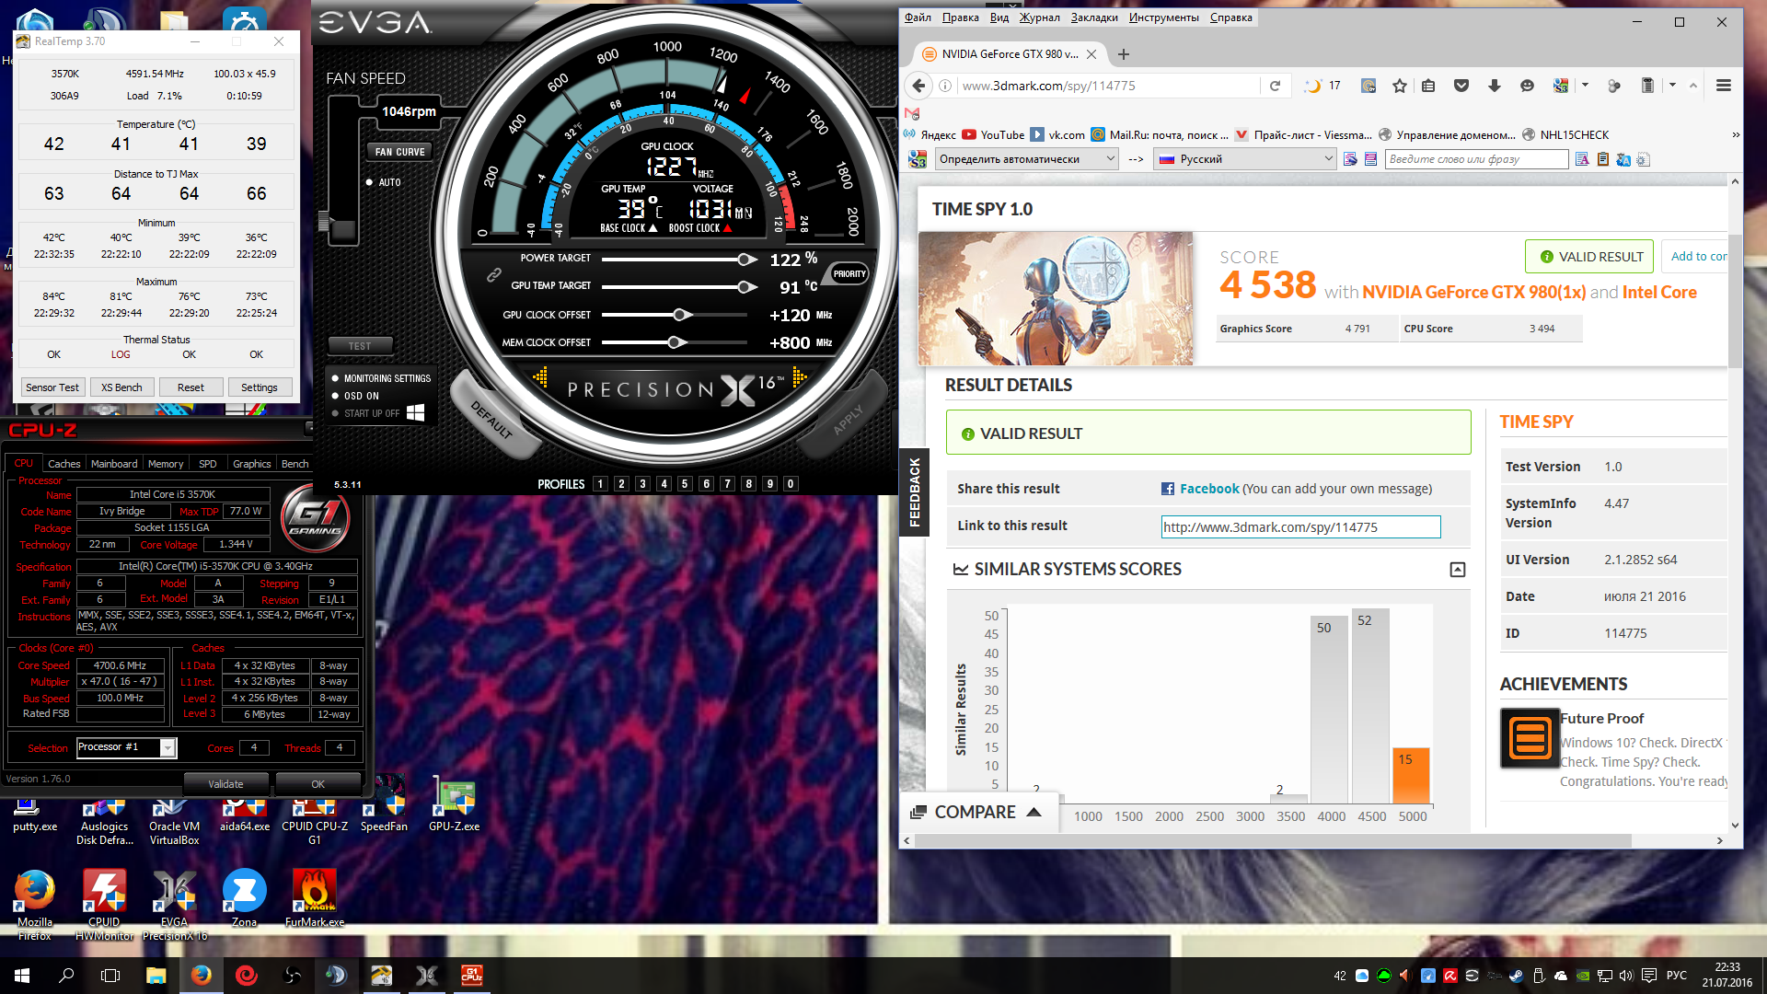The image size is (1767, 994).
Task: Open Processor #1 selection dropdown in CPU-Z
Action: click(x=167, y=747)
